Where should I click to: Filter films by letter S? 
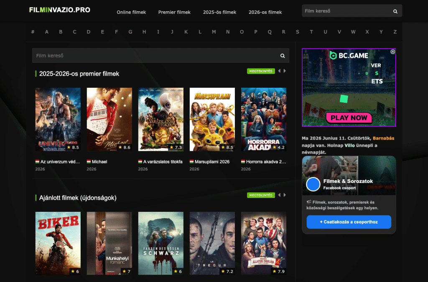point(298,32)
